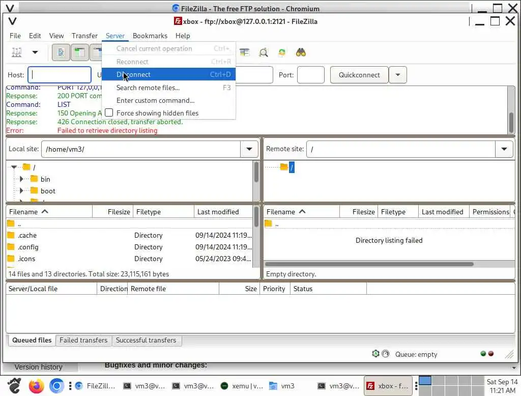Screen dimensions: 521x396
Task: Open the Remote site path dropdown
Action: pos(504,149)
